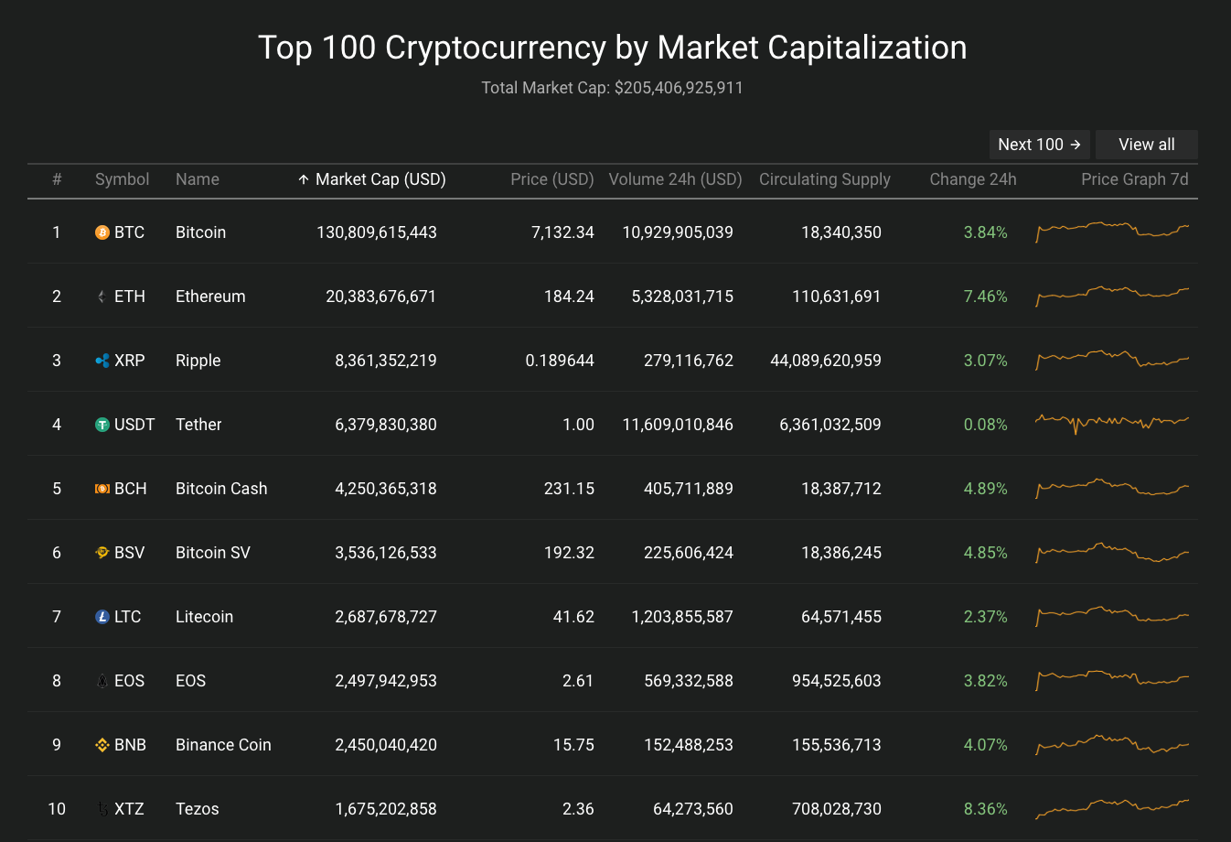
Task: Click Bitcoin price 7,132.34
Action: point(562,232)
